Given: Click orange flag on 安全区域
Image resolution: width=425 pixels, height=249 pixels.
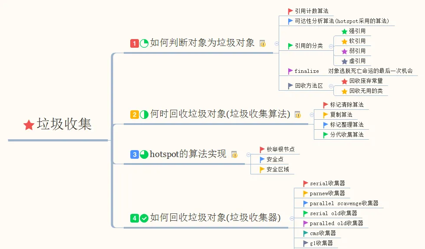Looking at the screenshot, I should (262, 170).
